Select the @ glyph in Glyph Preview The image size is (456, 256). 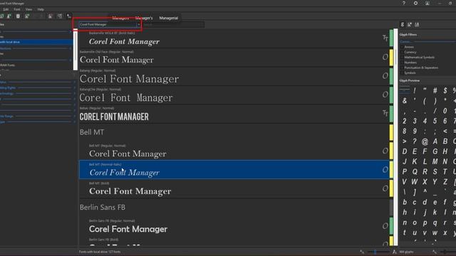pyautogui.click(x=425, y=142)
